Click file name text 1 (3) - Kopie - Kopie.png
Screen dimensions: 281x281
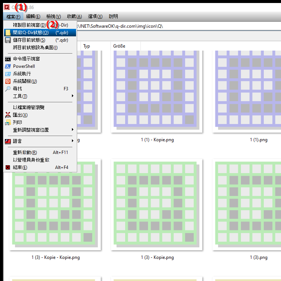55,258
